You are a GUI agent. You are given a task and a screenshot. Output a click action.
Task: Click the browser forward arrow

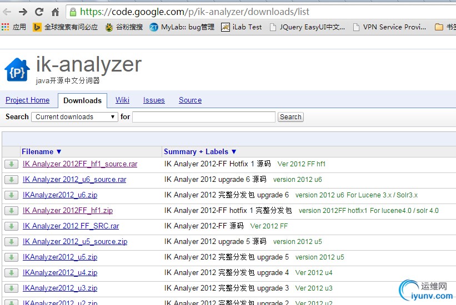click(23, 12)
